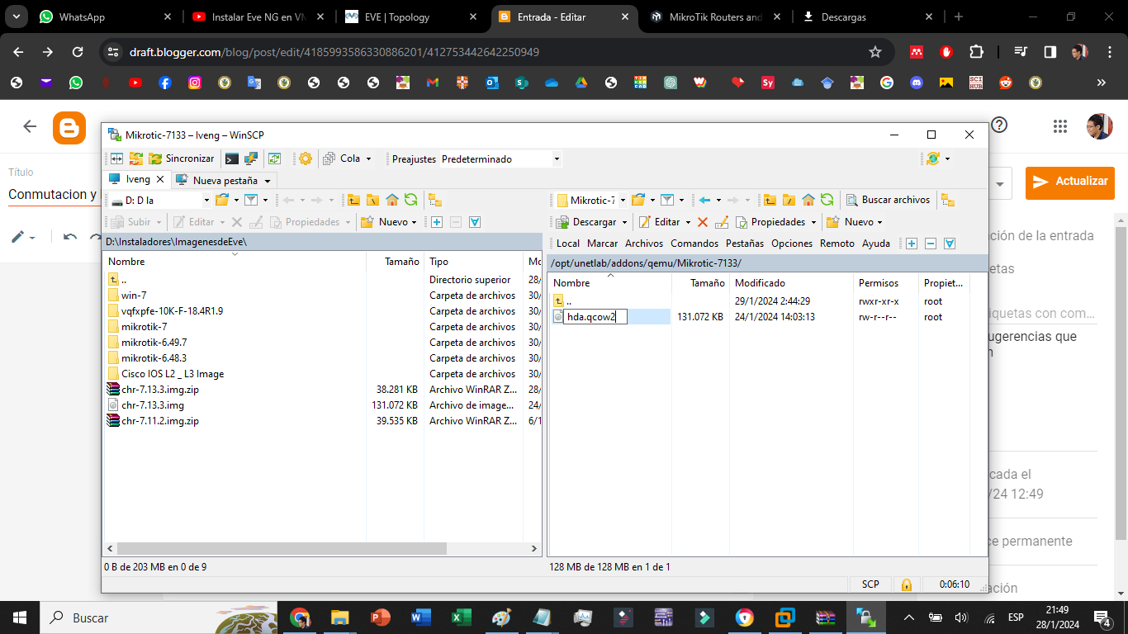Open the Marcar menu

[x=603, y=244]
